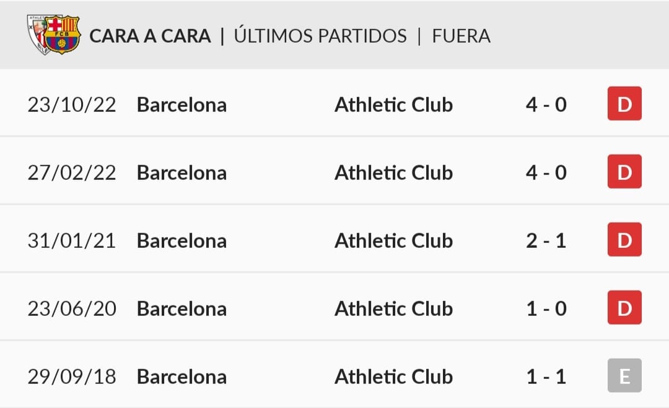Click the 1 - 0 score on 23/06/20
Viewport: 669px width, 408px height.
pos(546,308)
